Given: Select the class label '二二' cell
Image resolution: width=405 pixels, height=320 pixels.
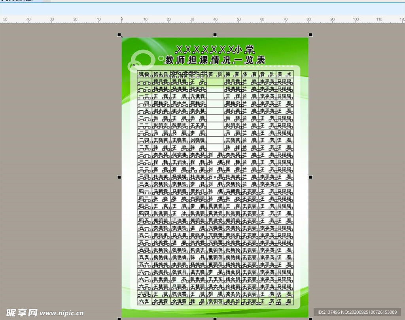Looking at the screenshot, I should pos(144,126).
